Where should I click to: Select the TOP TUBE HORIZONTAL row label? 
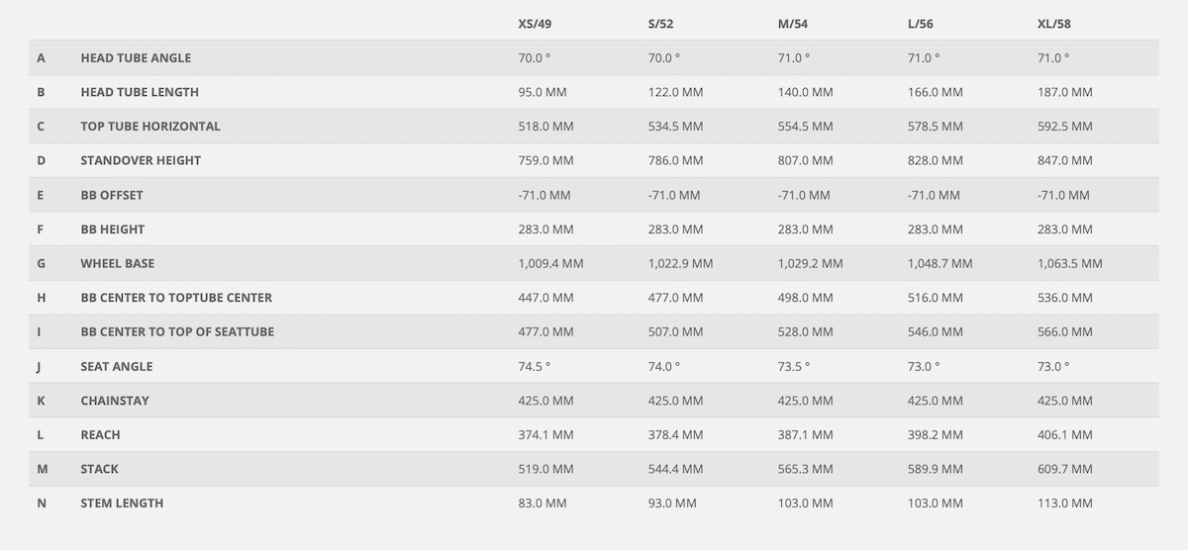pyautogui.click(x=150, y=127)
